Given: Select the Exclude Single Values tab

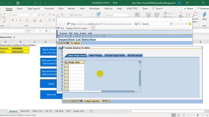Looking at the screenshot, I should pyautogui.click(x=115, y=56).
